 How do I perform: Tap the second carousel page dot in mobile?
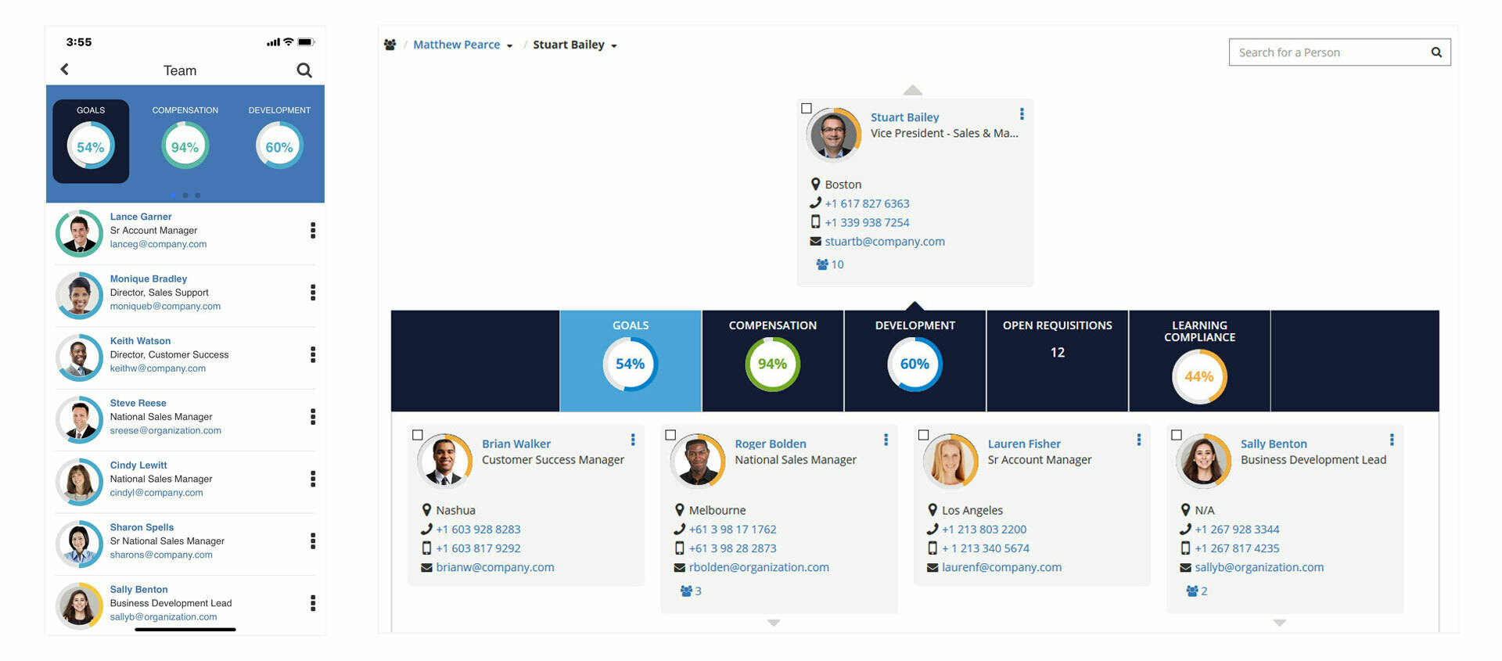pos(185,195)
